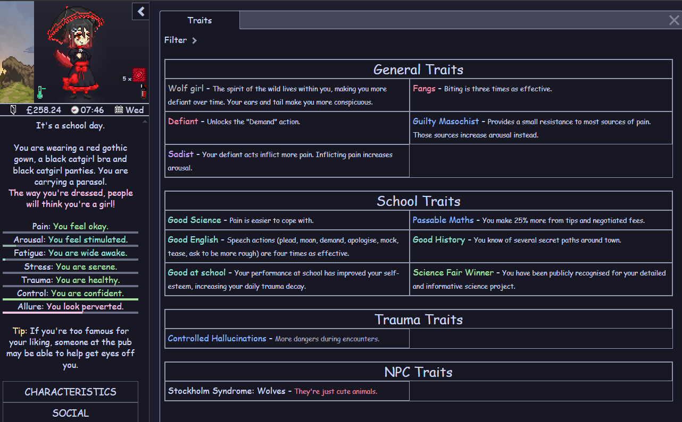This screenshot has width=682, height=422.
Task: Click the £258.24 money amount
Action: (44, 110)
